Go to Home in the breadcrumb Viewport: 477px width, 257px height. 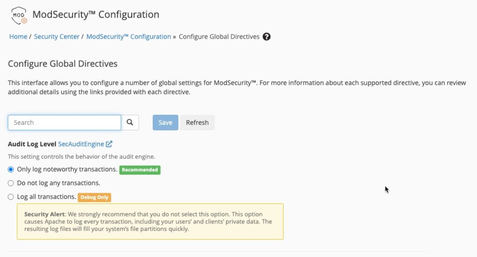18,37
